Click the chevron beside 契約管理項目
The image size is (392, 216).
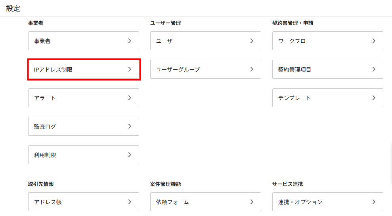tap(374, 69)
